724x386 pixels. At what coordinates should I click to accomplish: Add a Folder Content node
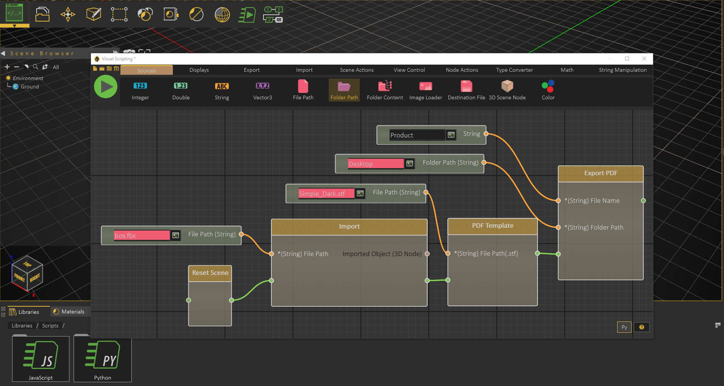(x=385, y=90)
